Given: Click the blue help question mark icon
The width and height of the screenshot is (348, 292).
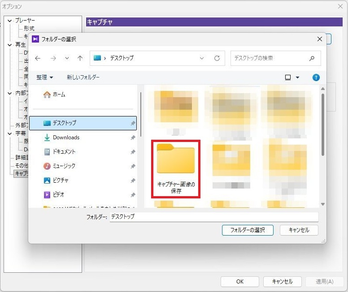Looking at the screenshot, I should pyautogui.click(x=316, y=77).
